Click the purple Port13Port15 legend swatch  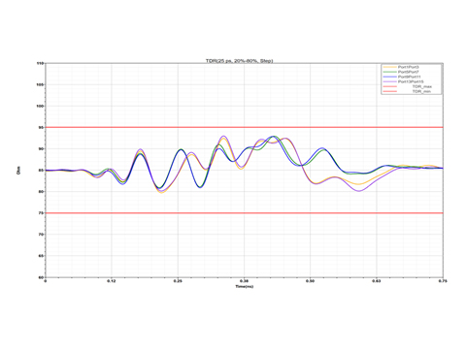389,81
